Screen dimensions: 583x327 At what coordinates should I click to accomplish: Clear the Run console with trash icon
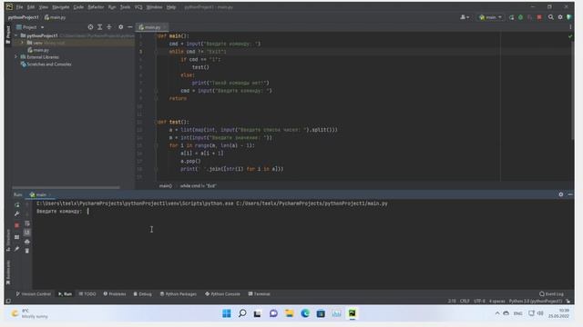(x=27, y=251)
